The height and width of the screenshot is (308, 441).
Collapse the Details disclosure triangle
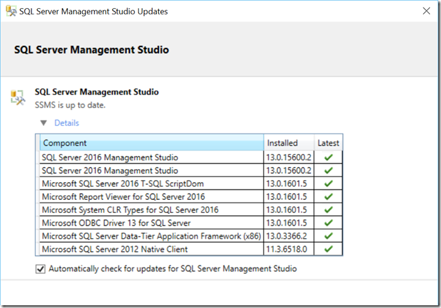[44, 123]
